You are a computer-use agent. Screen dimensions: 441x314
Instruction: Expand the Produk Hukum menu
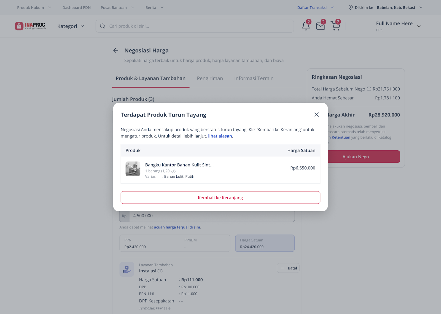click(x=34, y=7)
